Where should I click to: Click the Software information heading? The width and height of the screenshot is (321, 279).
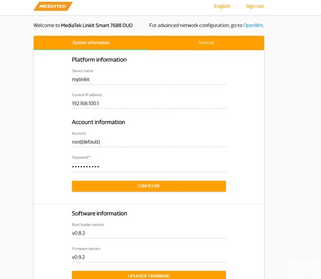(x=99, y=213)
